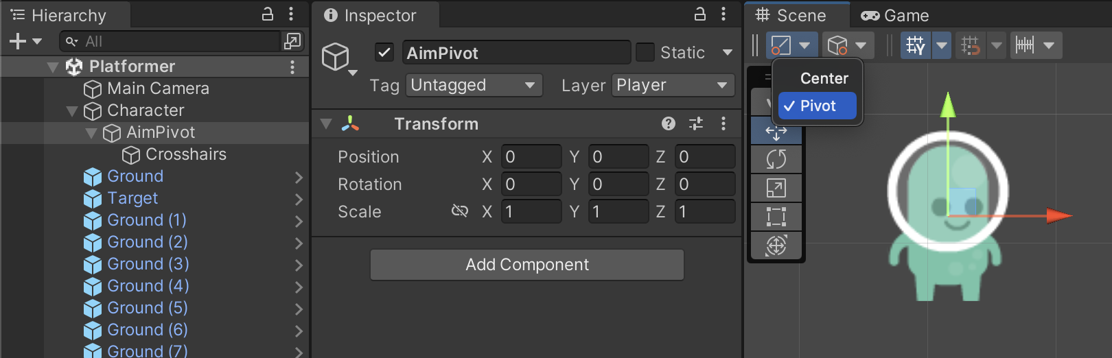The width and height of the screenshot is (1112, 358).
Task: Open the Layer dropdown showing Player
Action: tap(672, 85)
